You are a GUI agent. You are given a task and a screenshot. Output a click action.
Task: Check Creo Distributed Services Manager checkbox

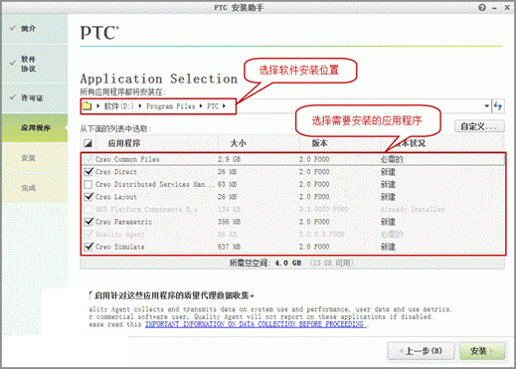click(x=88, y=184)
